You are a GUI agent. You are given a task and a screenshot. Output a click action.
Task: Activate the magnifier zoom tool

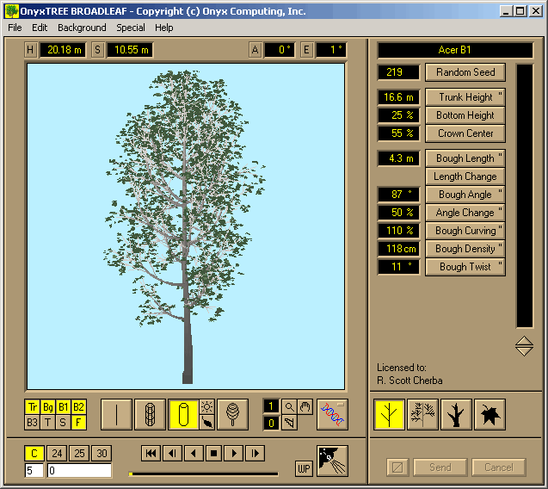pyautogui.click(x=290, y=406)
